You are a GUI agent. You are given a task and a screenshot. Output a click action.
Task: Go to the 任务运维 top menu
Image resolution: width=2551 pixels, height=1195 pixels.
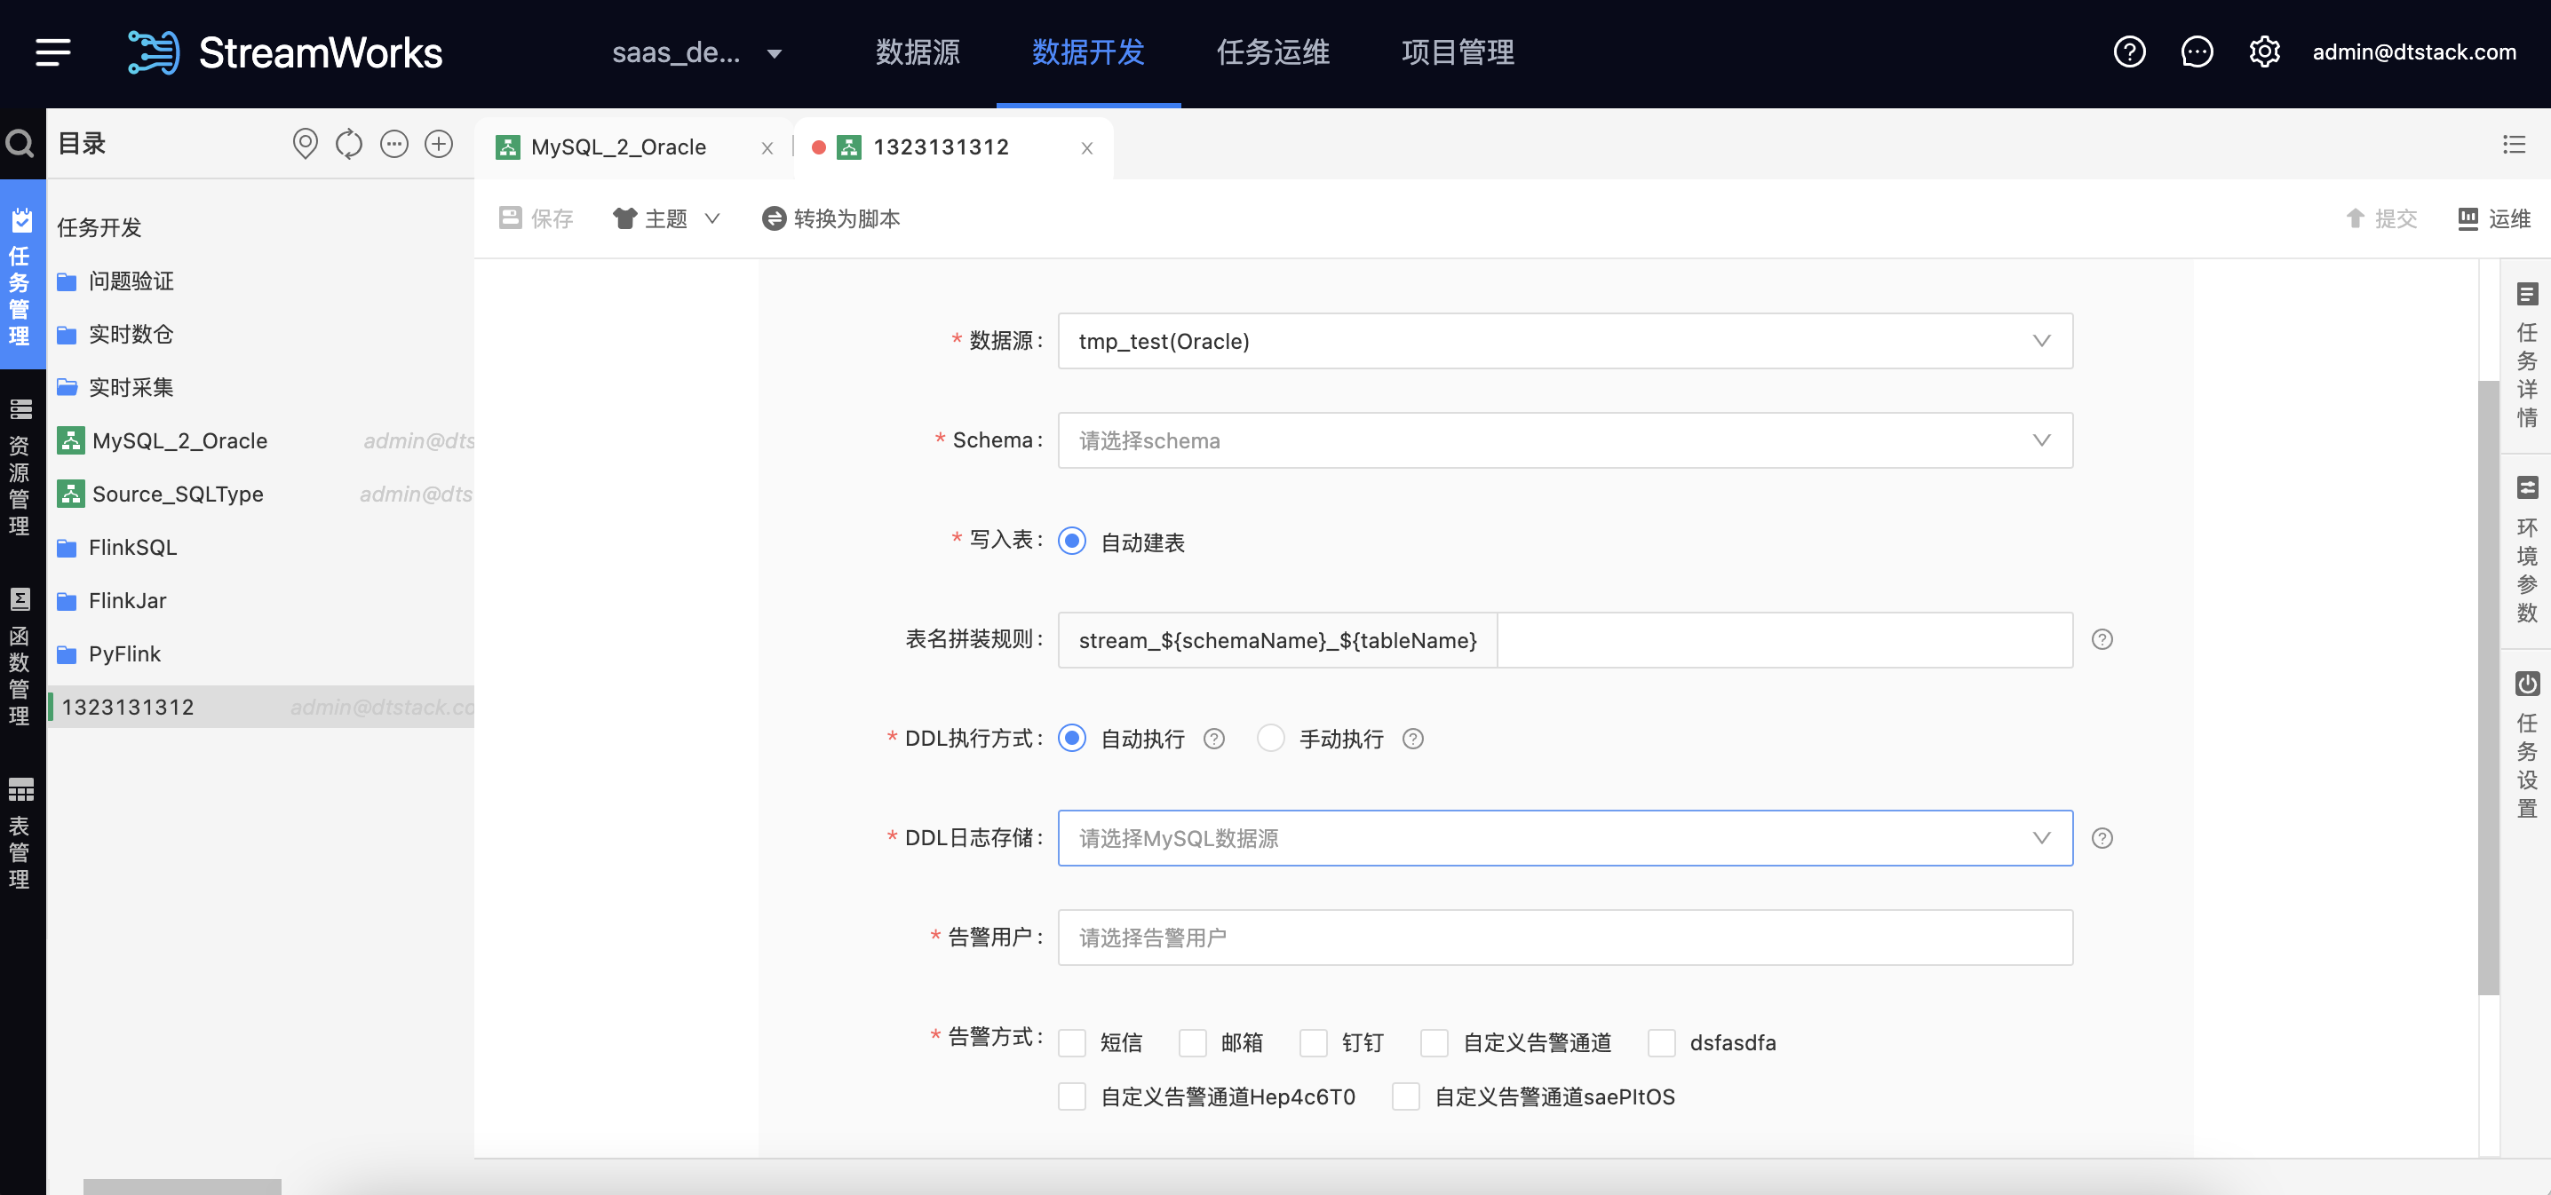pos(1273,52)
